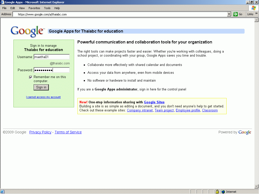The height and width of the screenshot is (194, 259).
Task: Click I cannot access my account link
Action: pos(43,97)
